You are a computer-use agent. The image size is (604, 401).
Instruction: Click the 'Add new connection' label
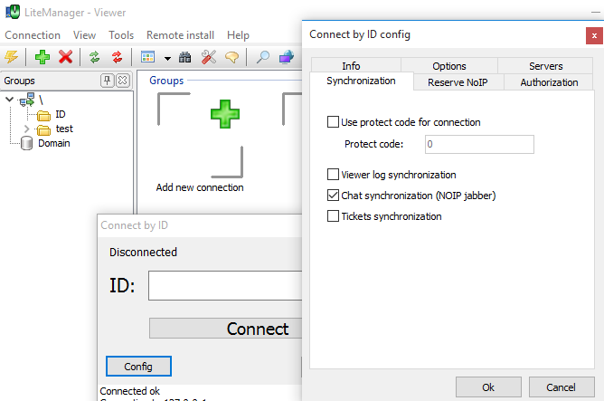200,187
